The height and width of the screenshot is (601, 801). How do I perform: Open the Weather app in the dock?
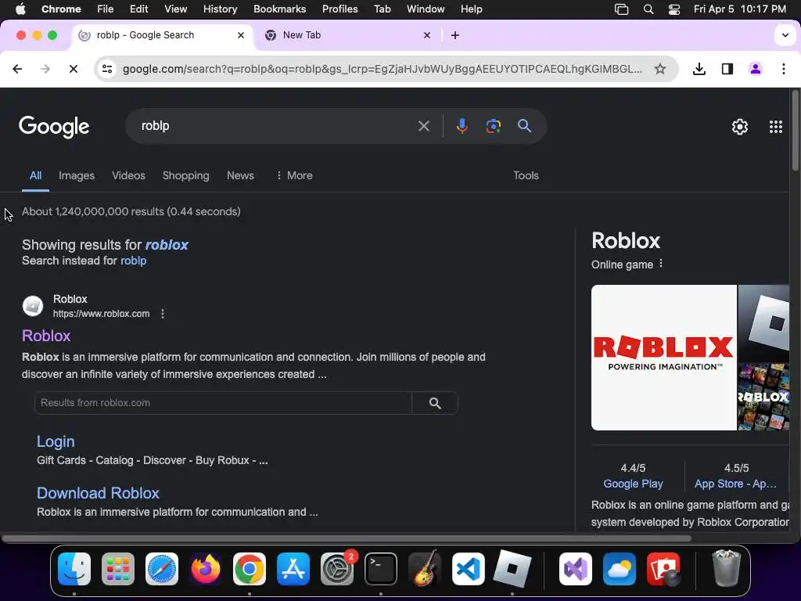coord(620,569)
